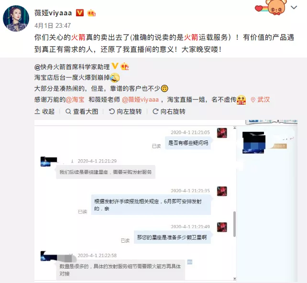Click the chat scrollbar up arrow
The height and width of the screenshot is (283, 307).
click(235, 128)
